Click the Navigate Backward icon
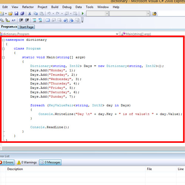This screenshot has width=185, height=185. coord(67,13)
